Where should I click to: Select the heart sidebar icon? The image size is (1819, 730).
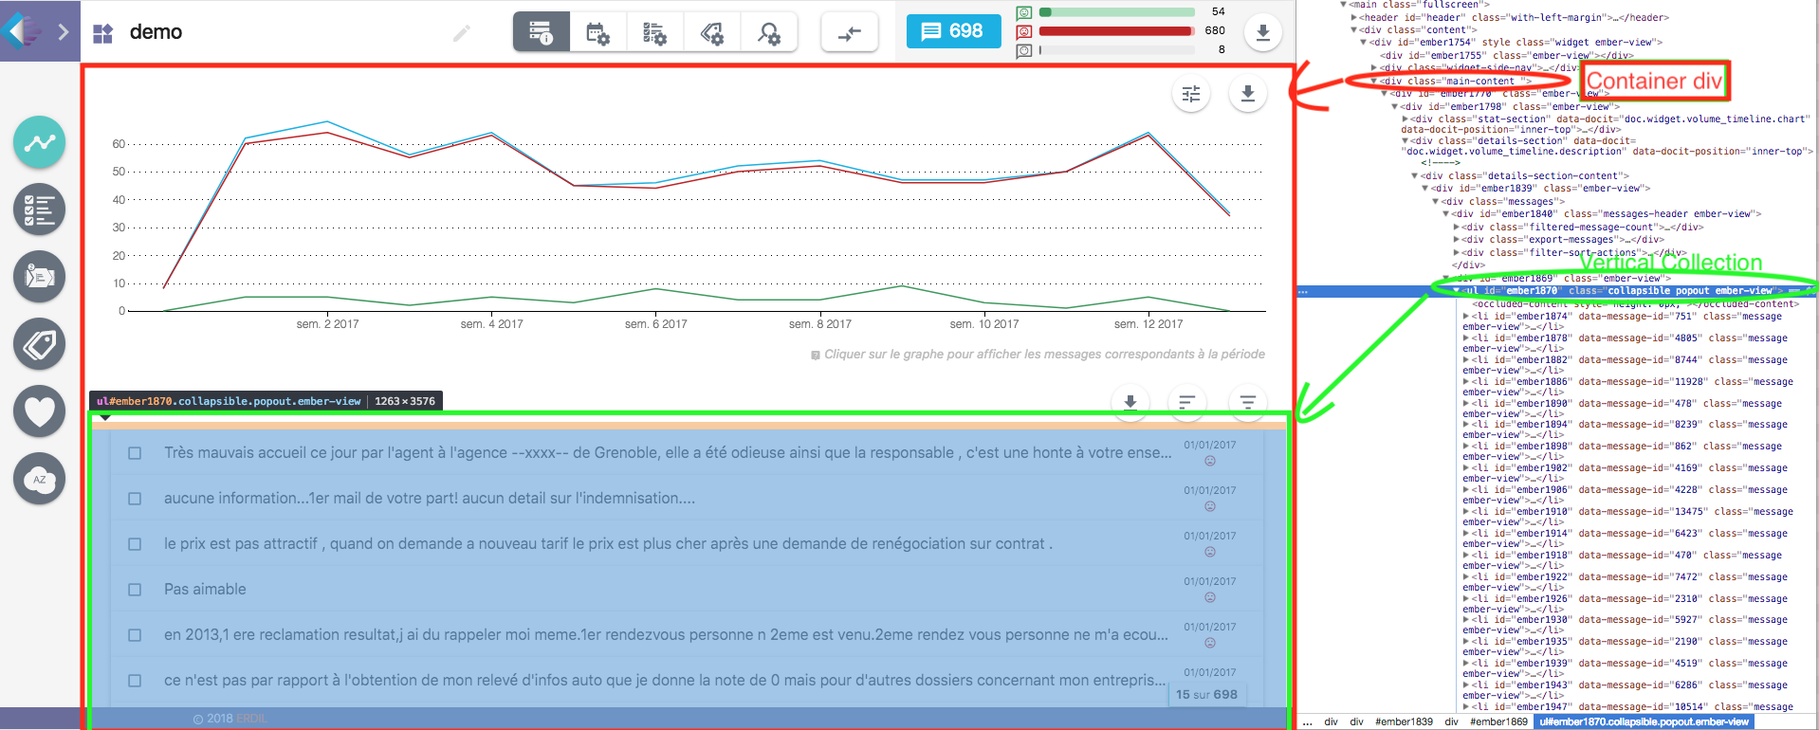(x=40, y=411)
